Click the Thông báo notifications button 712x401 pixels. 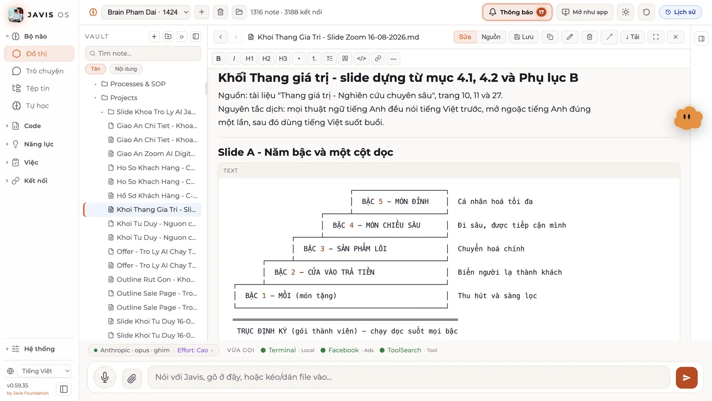click(517, 12)
